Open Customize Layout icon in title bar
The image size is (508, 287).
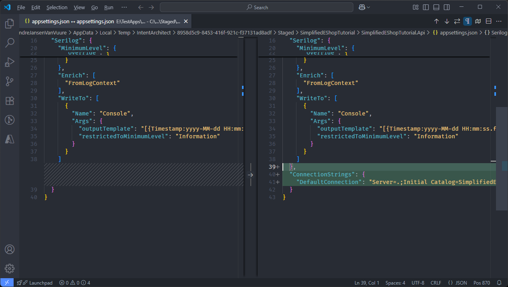click(x=415, y=7)
